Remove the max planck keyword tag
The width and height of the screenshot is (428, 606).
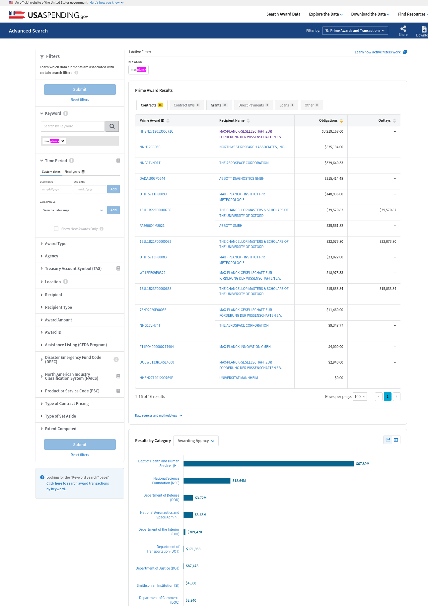pos(63,141)
